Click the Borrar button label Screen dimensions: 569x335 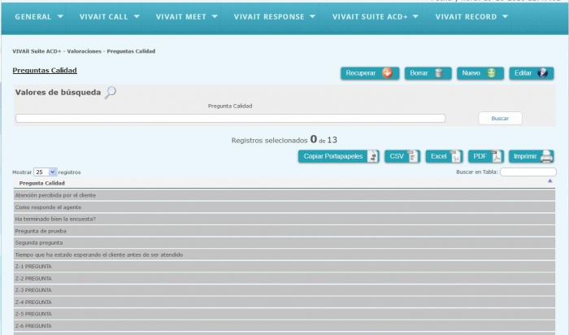419,73
